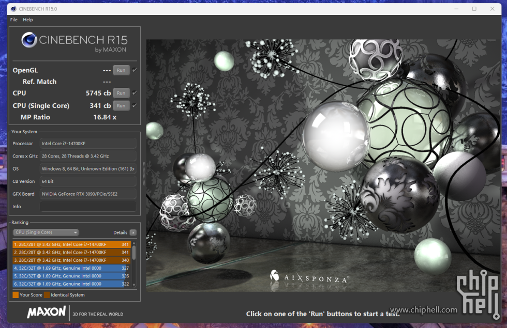Select ranking entry 2 scoring 341
The height and width of the screenshot is (328, 507).
pos(71,252)
